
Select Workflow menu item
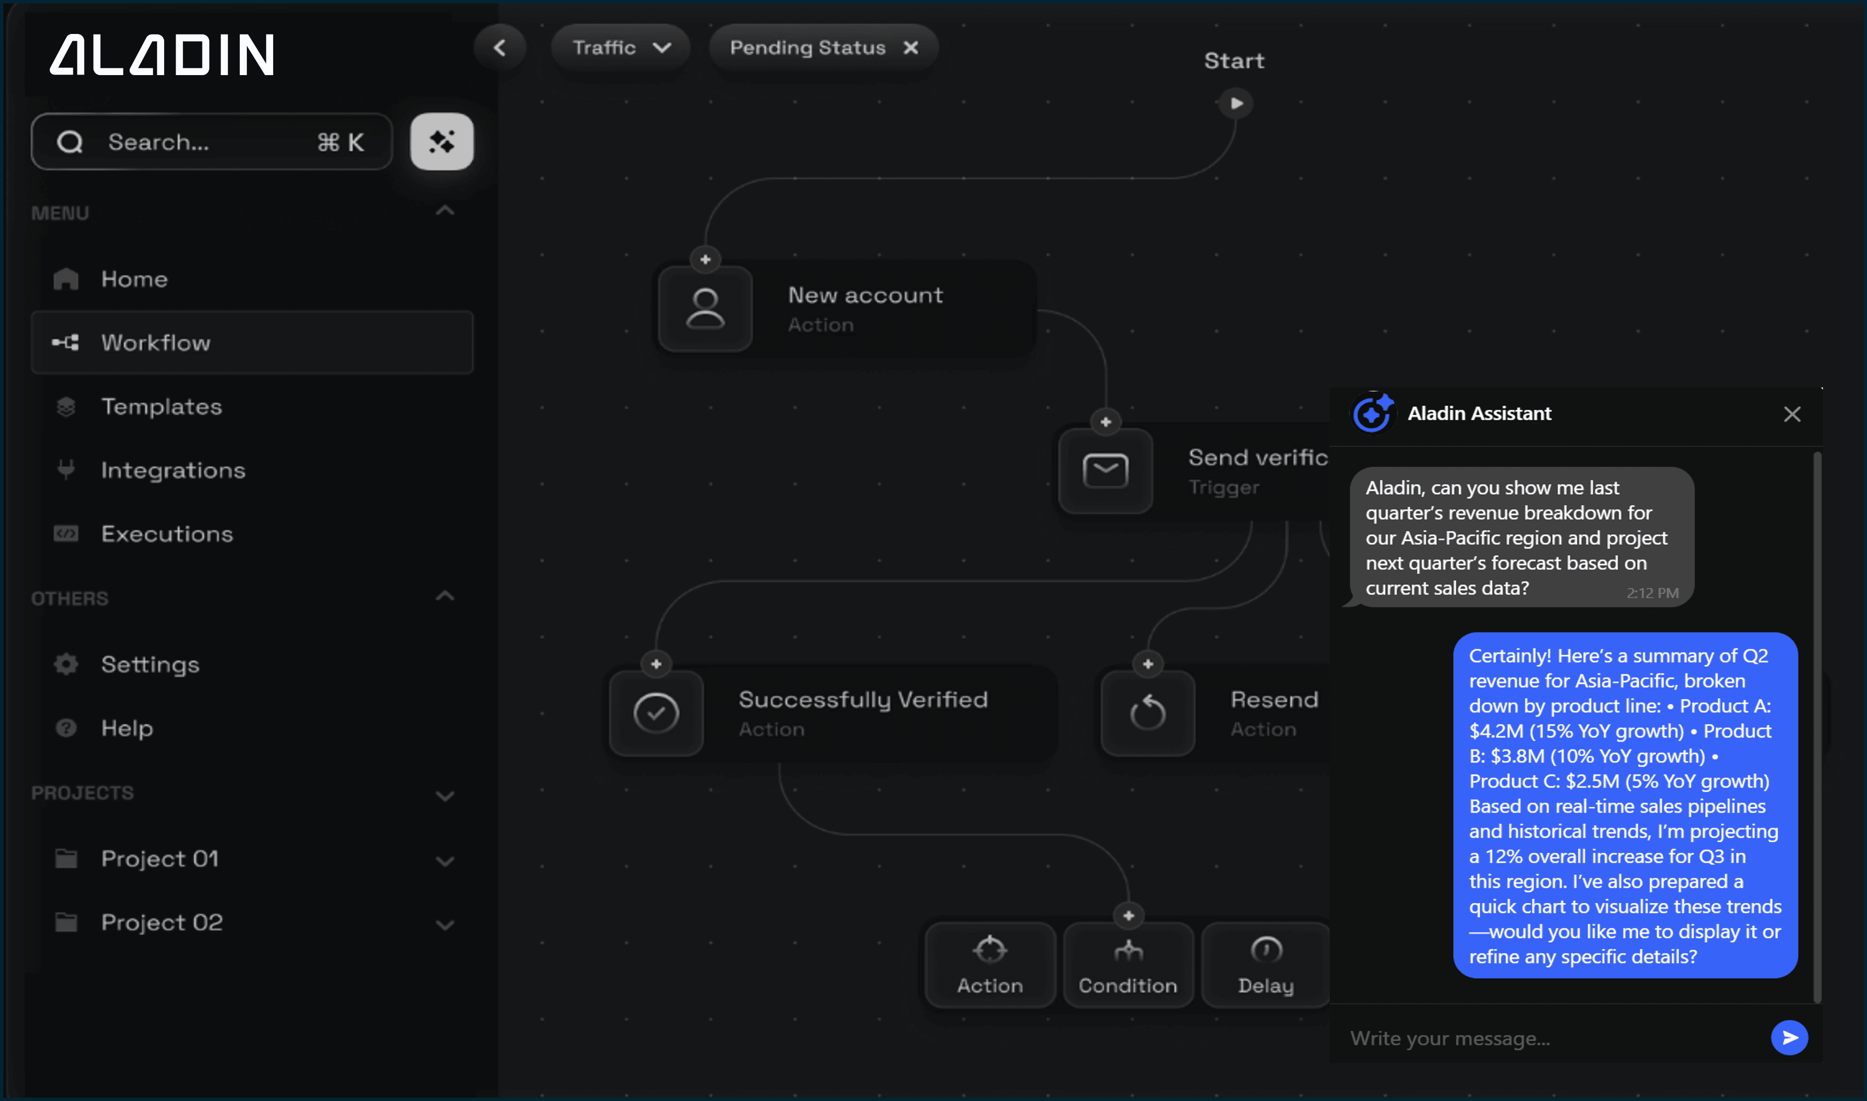tap(252, 342)
